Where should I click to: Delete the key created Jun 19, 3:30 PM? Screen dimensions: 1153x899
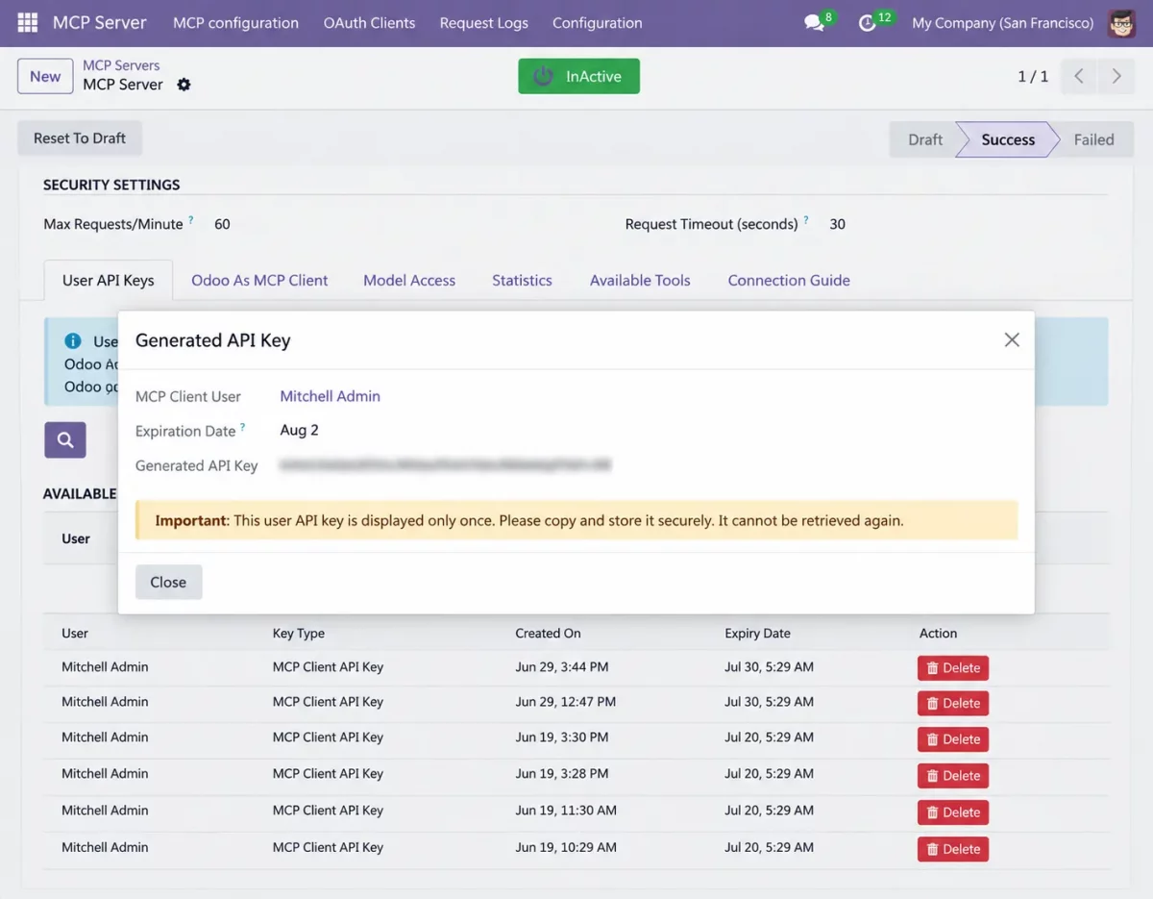952,739
